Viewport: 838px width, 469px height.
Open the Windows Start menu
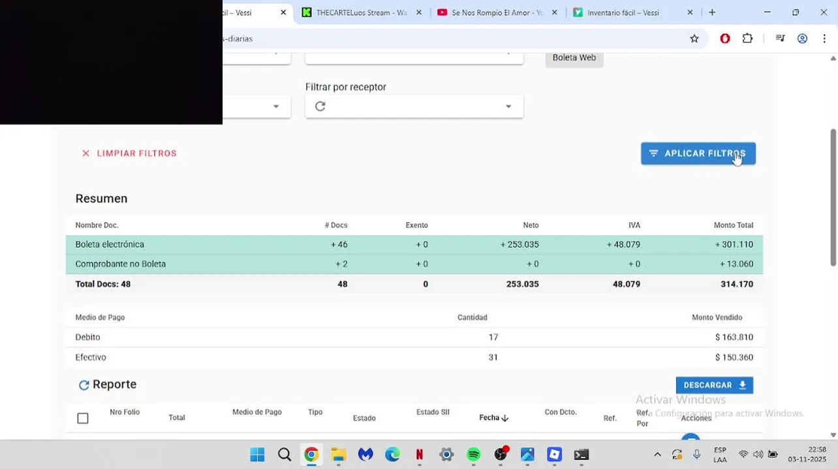click(x=257, y=455)
